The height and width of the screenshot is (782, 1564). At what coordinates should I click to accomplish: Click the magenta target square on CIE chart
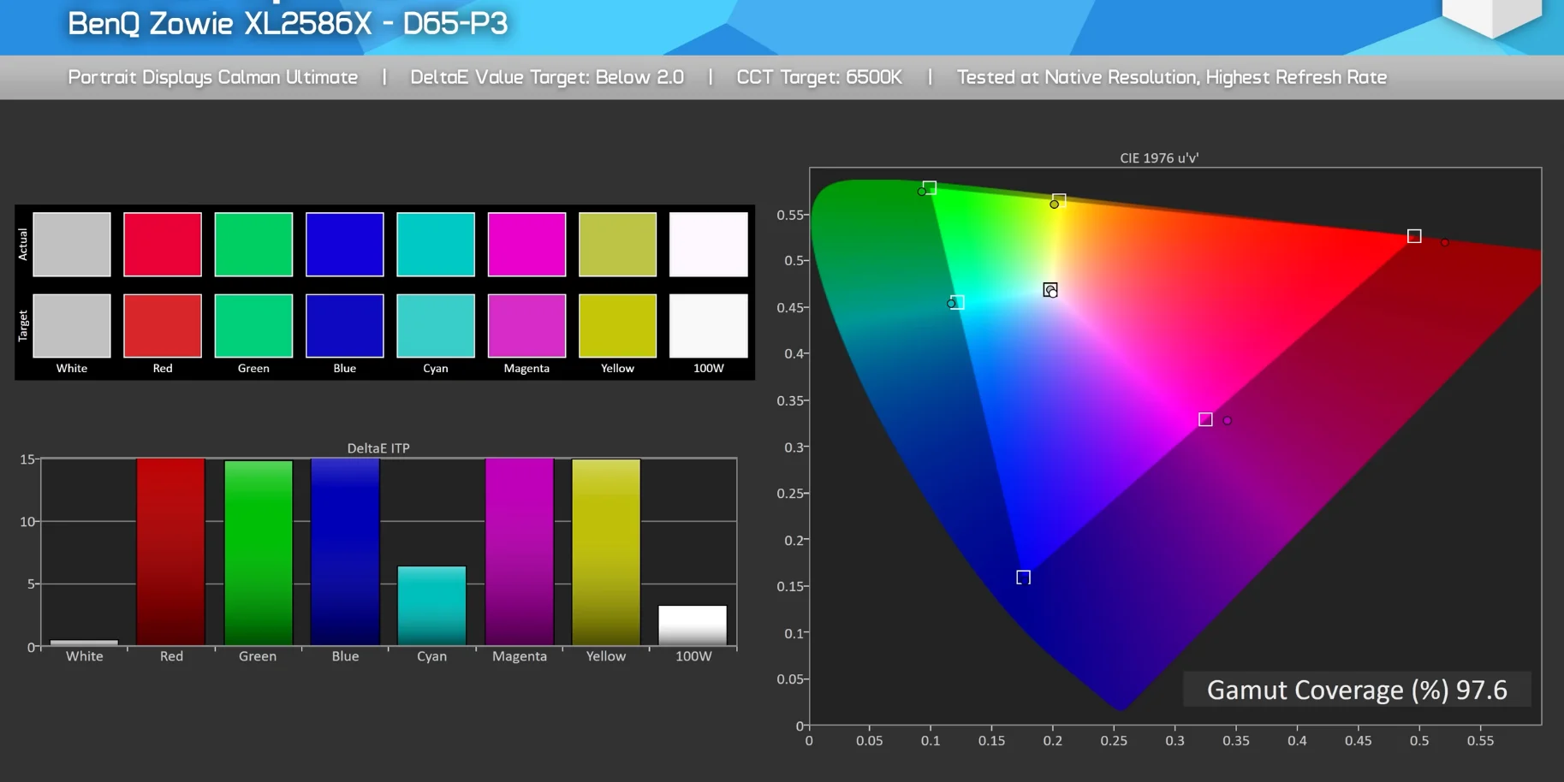[1205, 419]
